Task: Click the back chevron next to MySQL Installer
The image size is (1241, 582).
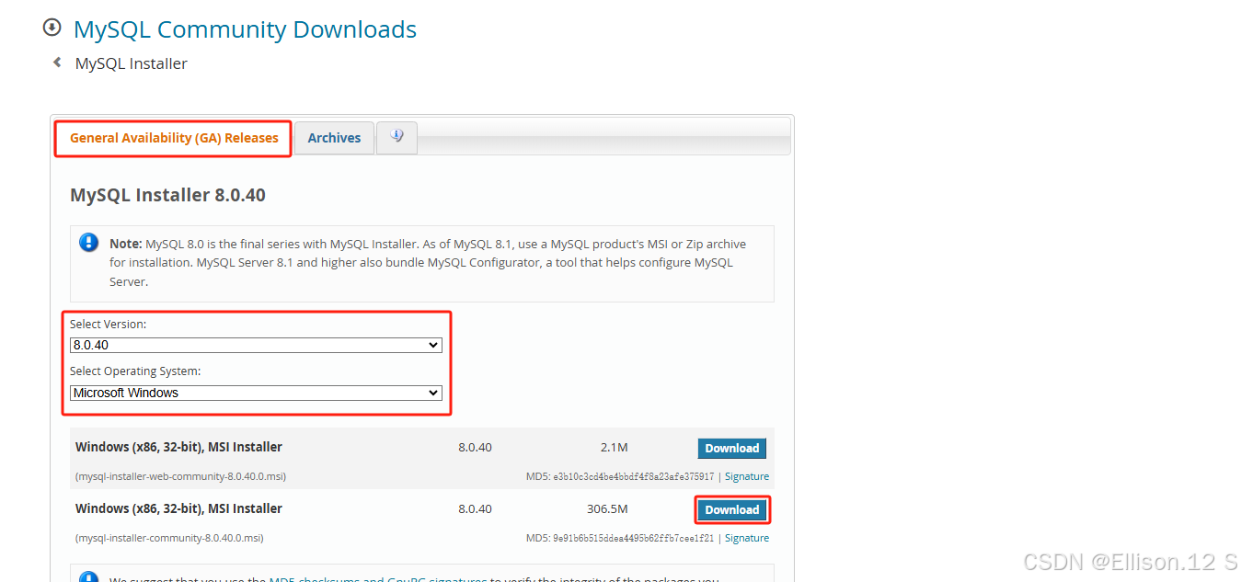Action: point(57,63)
